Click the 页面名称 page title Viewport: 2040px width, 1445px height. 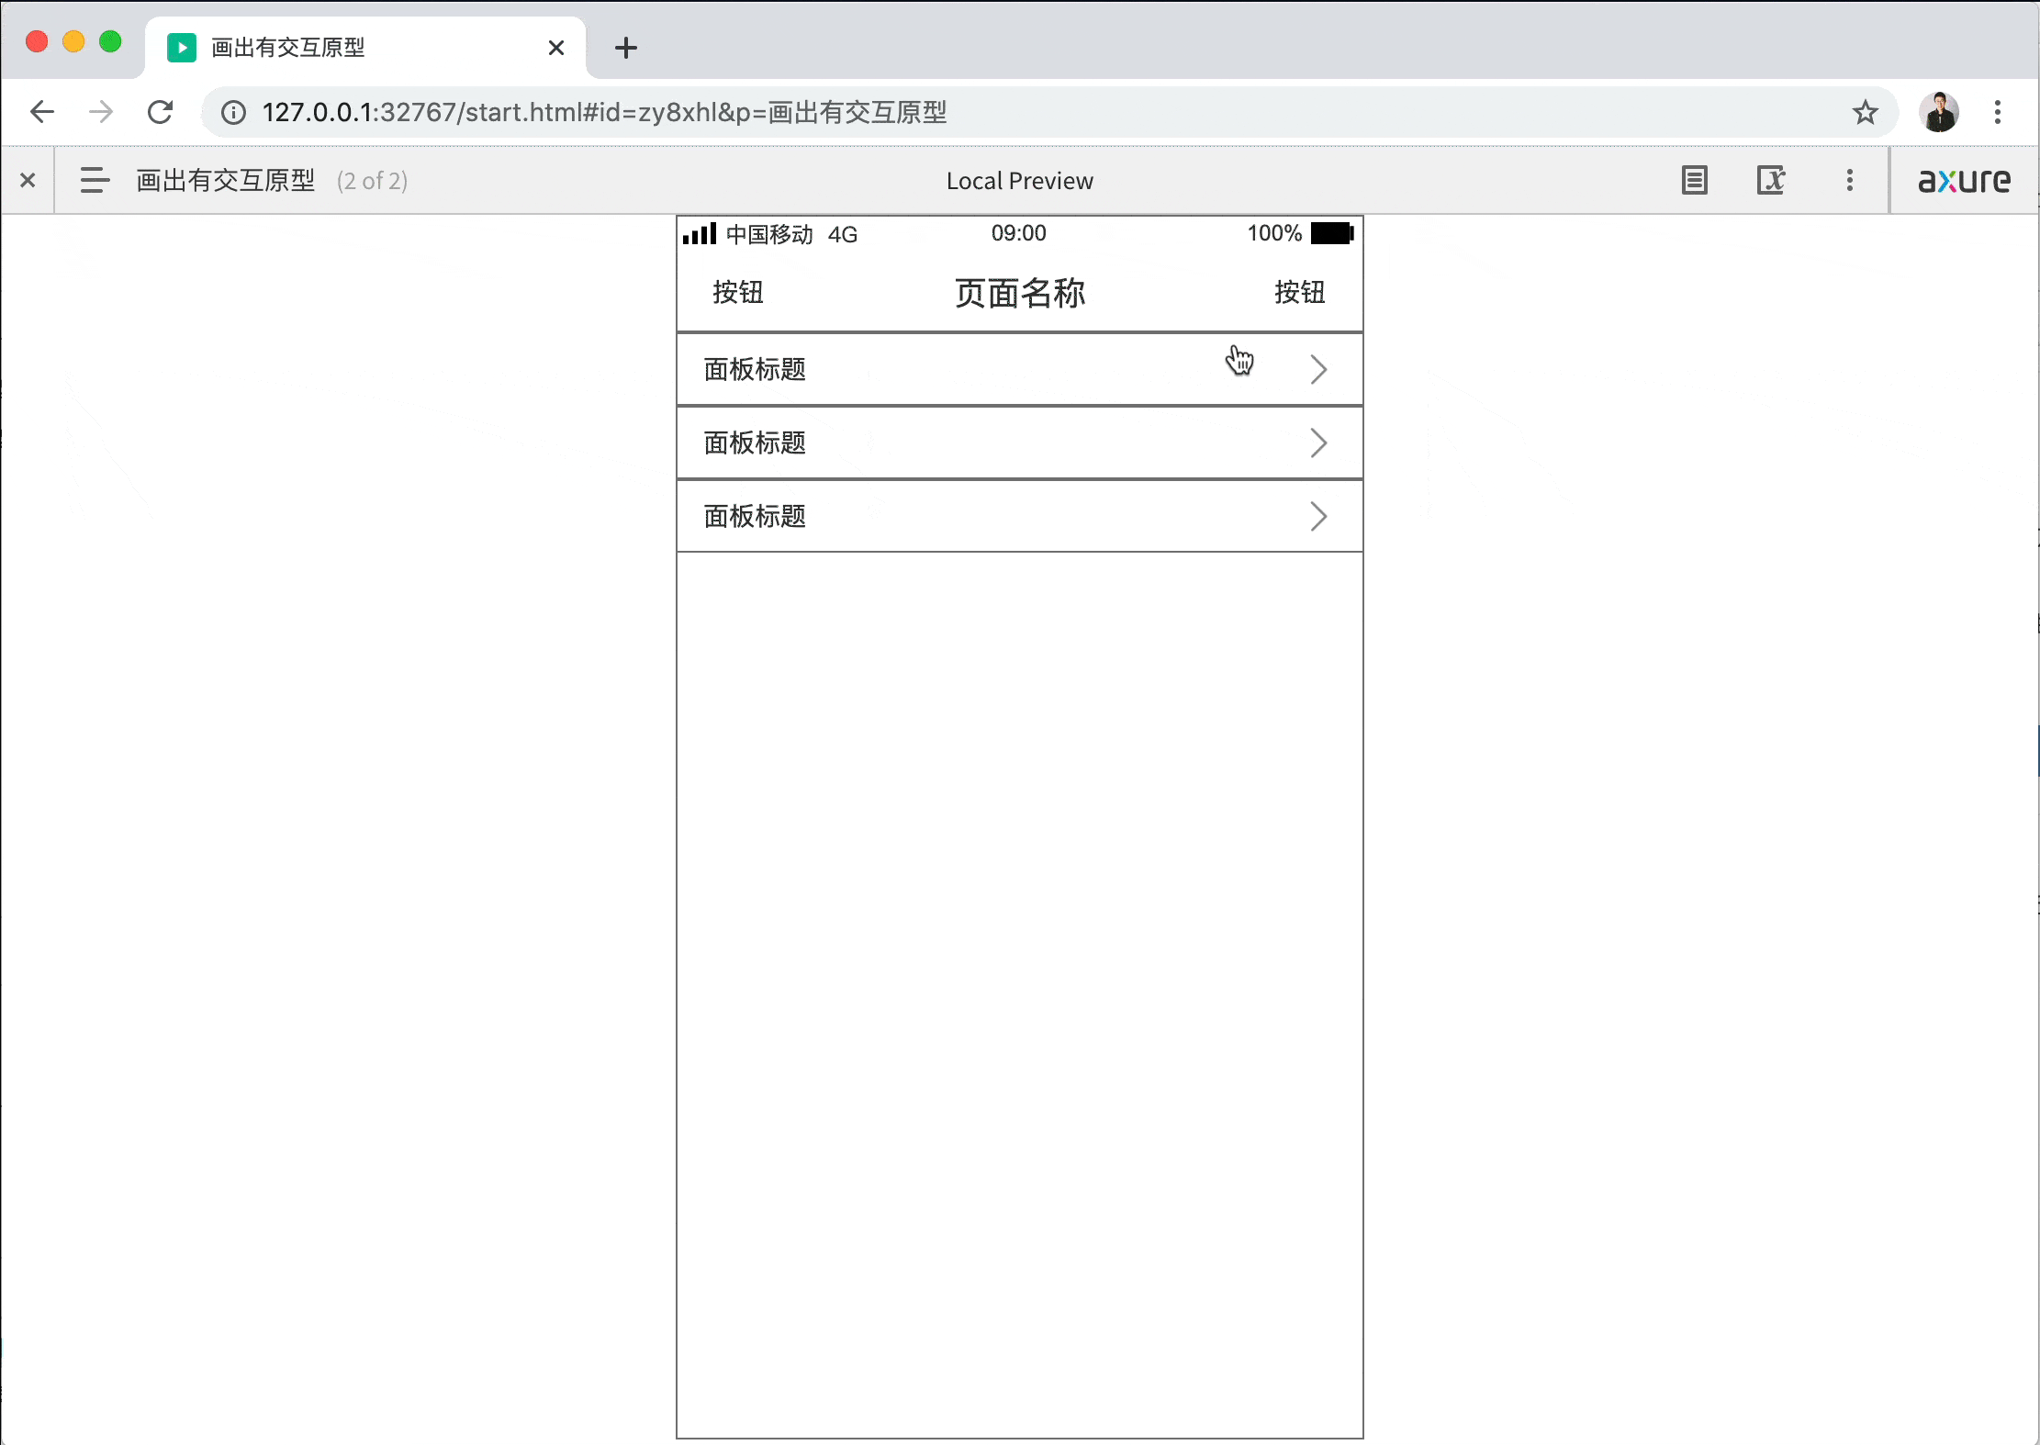(x=1020, y=293)
